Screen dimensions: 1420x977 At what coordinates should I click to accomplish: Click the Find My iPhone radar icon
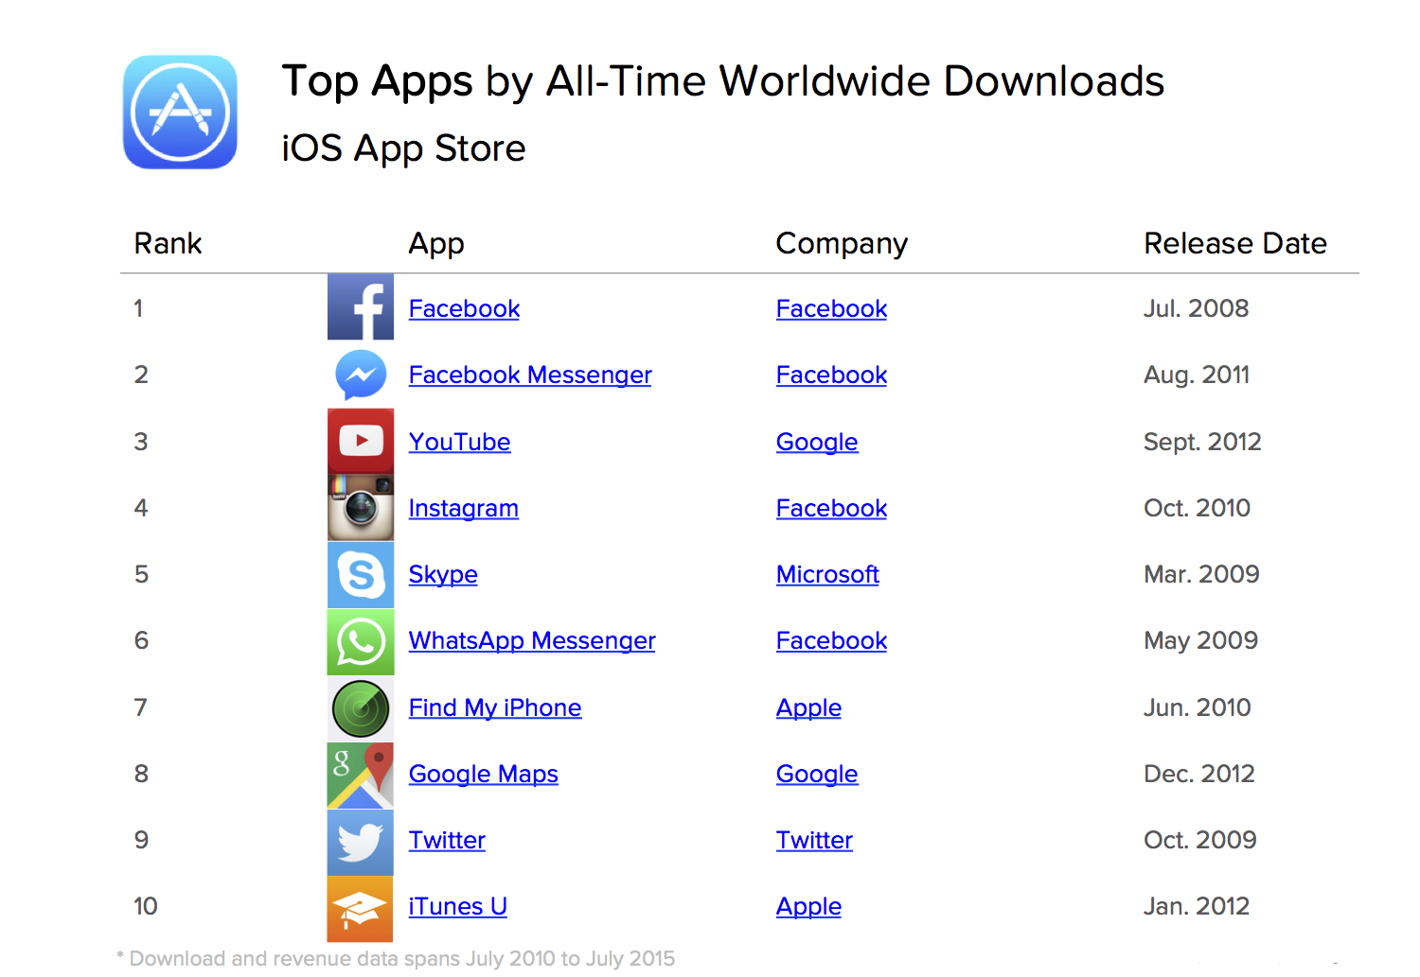[x=361, y=708]
